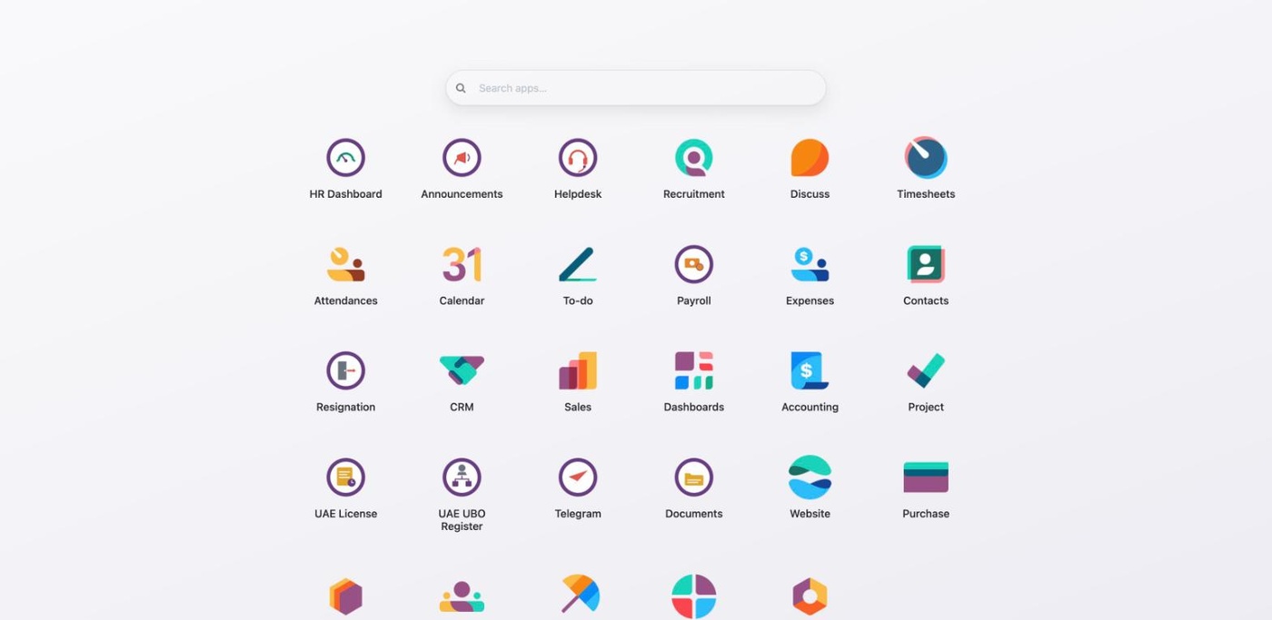Launch the Timesheets app

pyautogui.click(x=926, y=158)
